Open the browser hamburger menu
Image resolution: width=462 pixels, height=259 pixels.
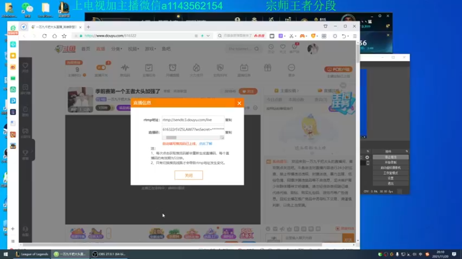(355, 36)
